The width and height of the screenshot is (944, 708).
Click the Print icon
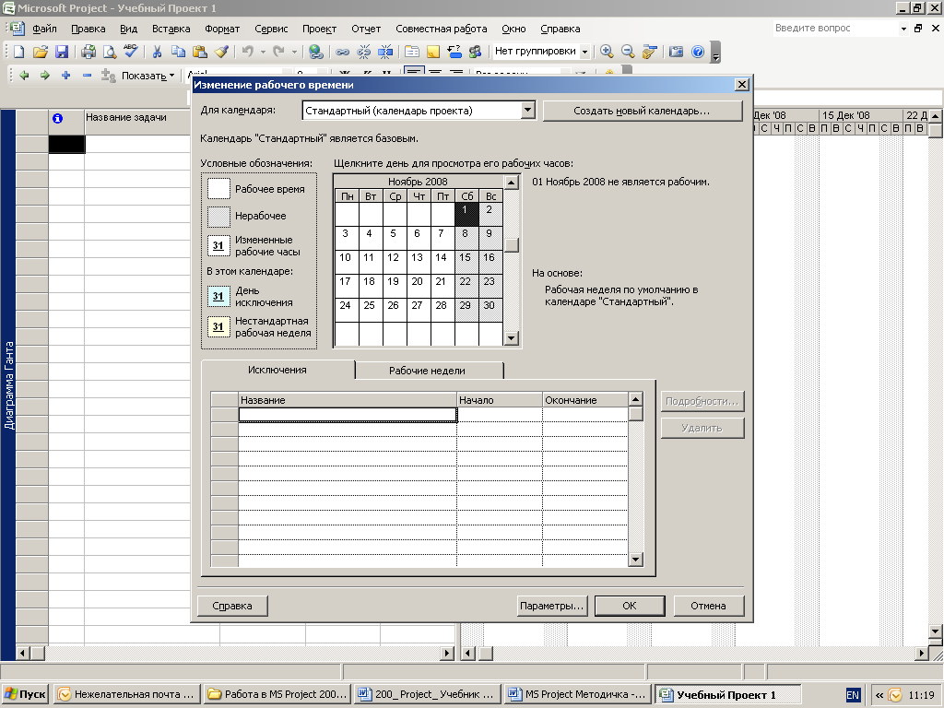coord(88,52)
